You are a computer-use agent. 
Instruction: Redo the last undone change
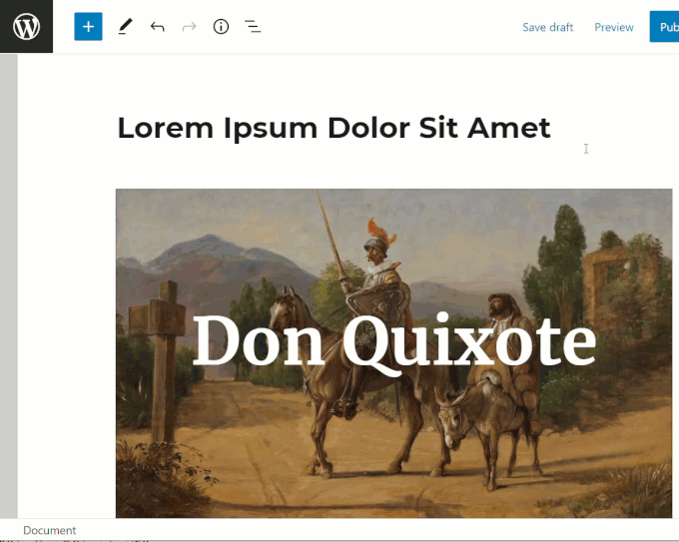190,27
